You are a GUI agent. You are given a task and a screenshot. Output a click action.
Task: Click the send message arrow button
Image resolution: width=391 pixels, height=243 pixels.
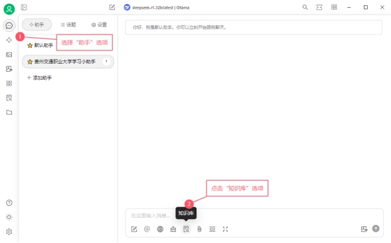coord(376,228)
